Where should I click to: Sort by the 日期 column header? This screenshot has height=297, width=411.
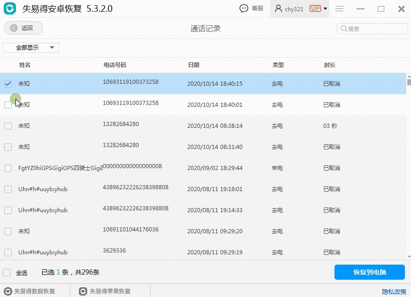[x=194, y=65]
